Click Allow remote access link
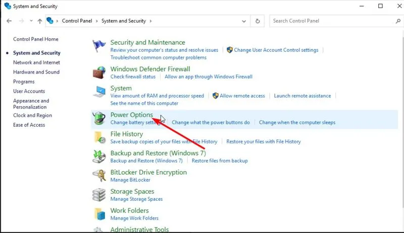Screen dimensions: 404x233 [x=242, y=96]
